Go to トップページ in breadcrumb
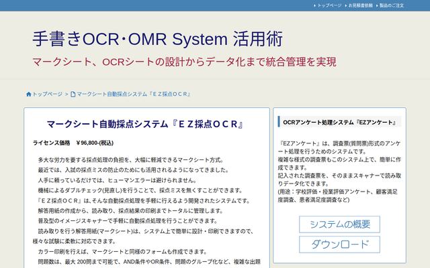Viewport: 430px width, 268px height. click(x=48, y=94)
